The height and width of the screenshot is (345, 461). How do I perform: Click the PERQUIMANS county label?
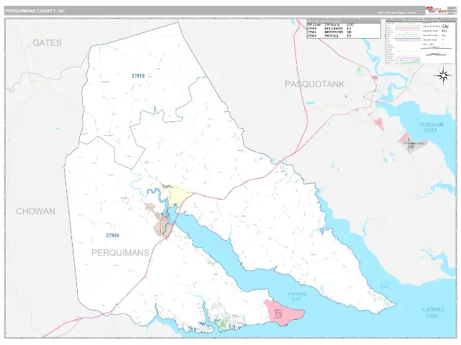point(120,252)
